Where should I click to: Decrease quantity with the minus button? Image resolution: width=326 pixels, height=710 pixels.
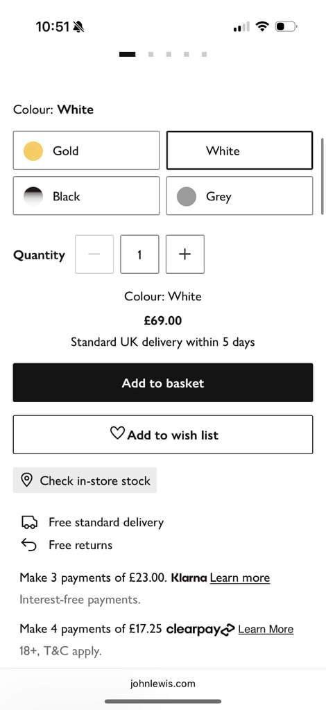point(94,254)
